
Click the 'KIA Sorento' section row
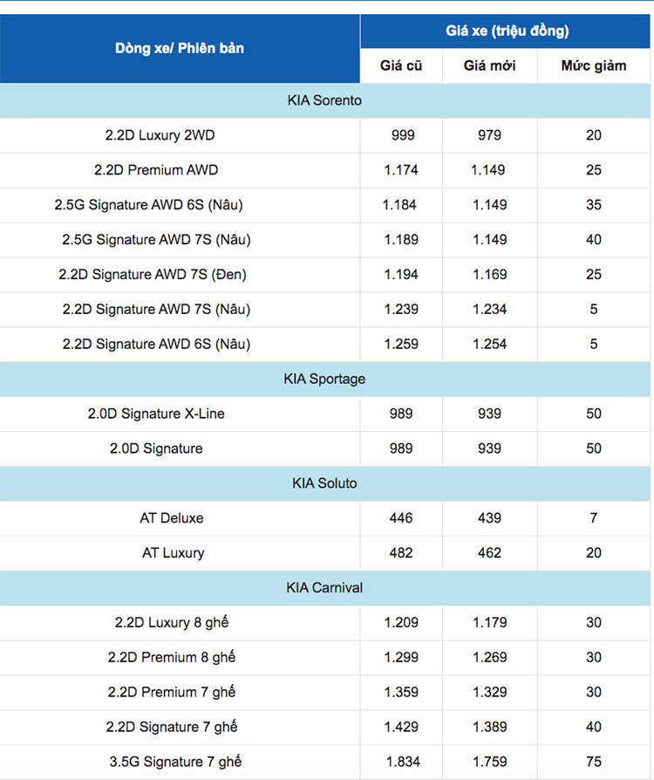point(324,100)
